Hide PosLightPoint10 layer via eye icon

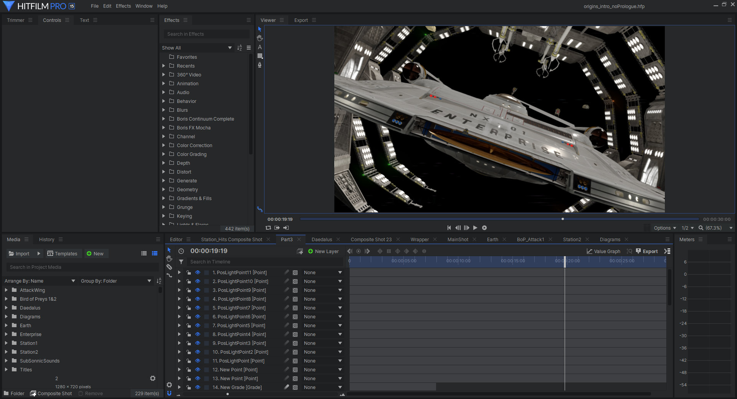198,281
